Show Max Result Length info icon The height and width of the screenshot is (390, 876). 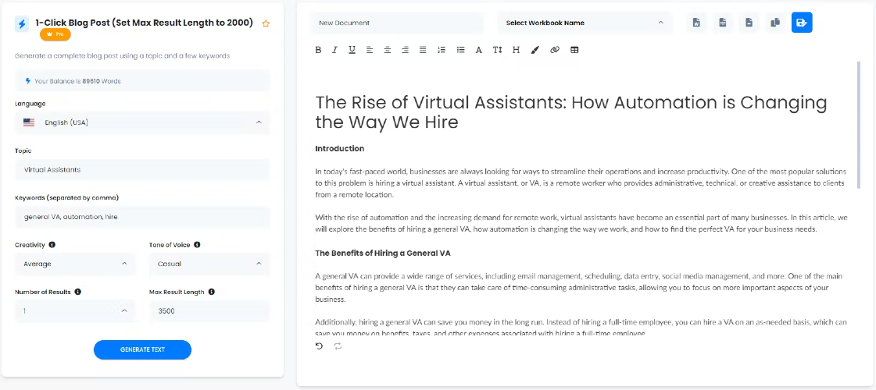point(211,291)
